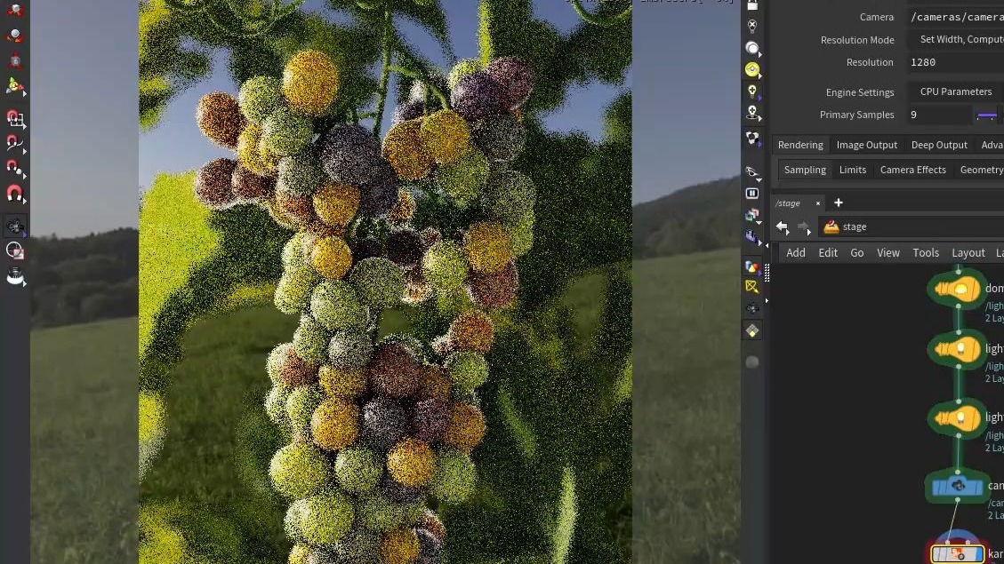Click the purple stacked blocks icon
The width and height of the screenshot is (1004, 564).
coord(752,236)
